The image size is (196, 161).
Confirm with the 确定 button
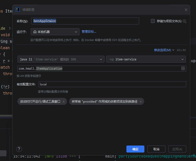pyautogui.click(x=135, y=149)
